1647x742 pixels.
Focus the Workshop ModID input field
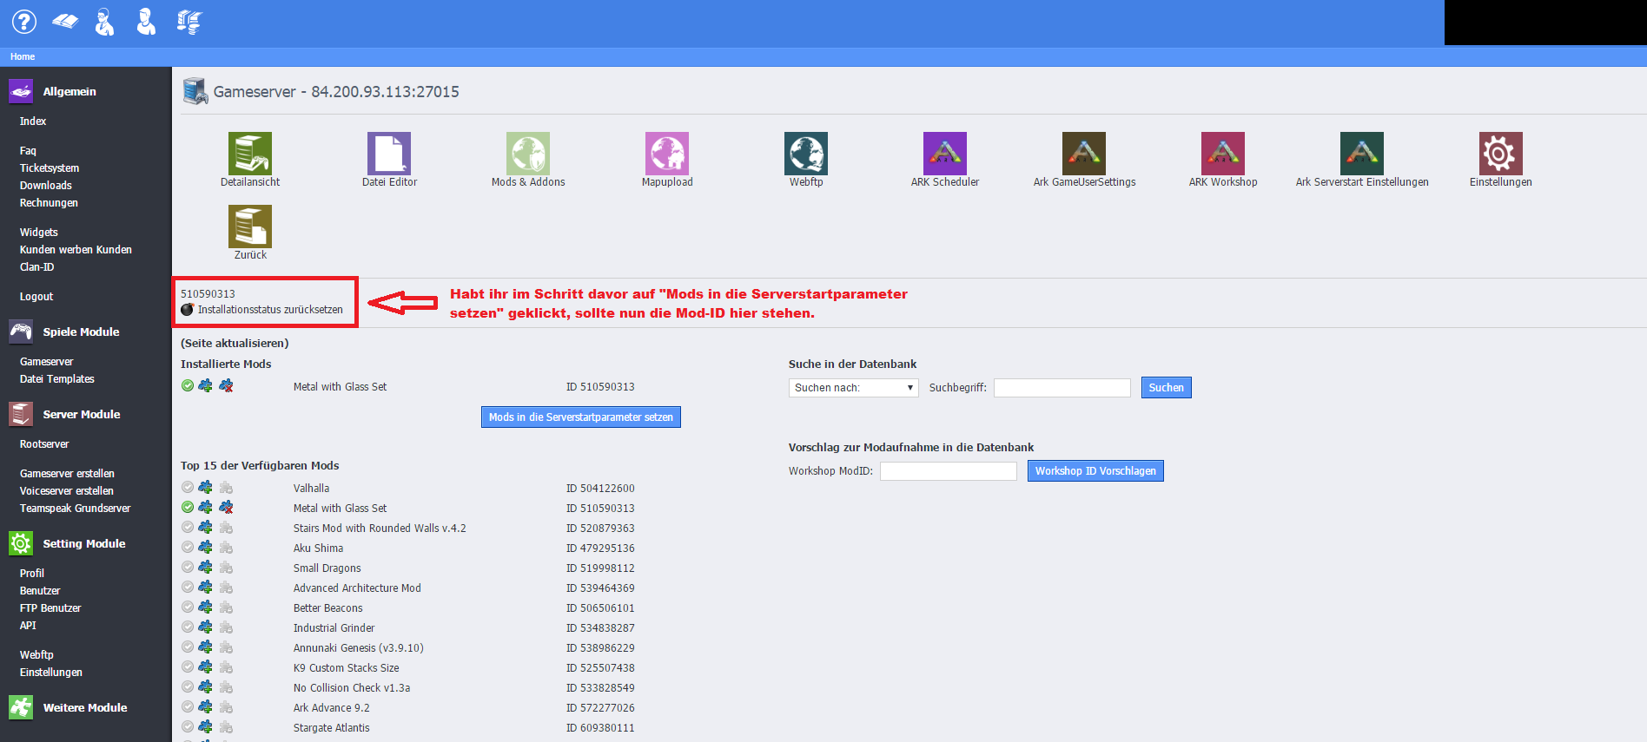948,471
